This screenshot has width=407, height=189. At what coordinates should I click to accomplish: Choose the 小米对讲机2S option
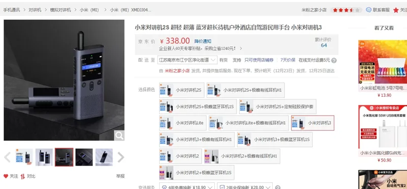182,90
